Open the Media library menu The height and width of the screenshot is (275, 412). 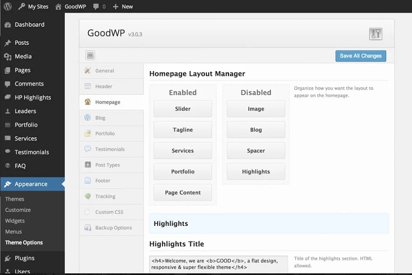click(23, 57)
